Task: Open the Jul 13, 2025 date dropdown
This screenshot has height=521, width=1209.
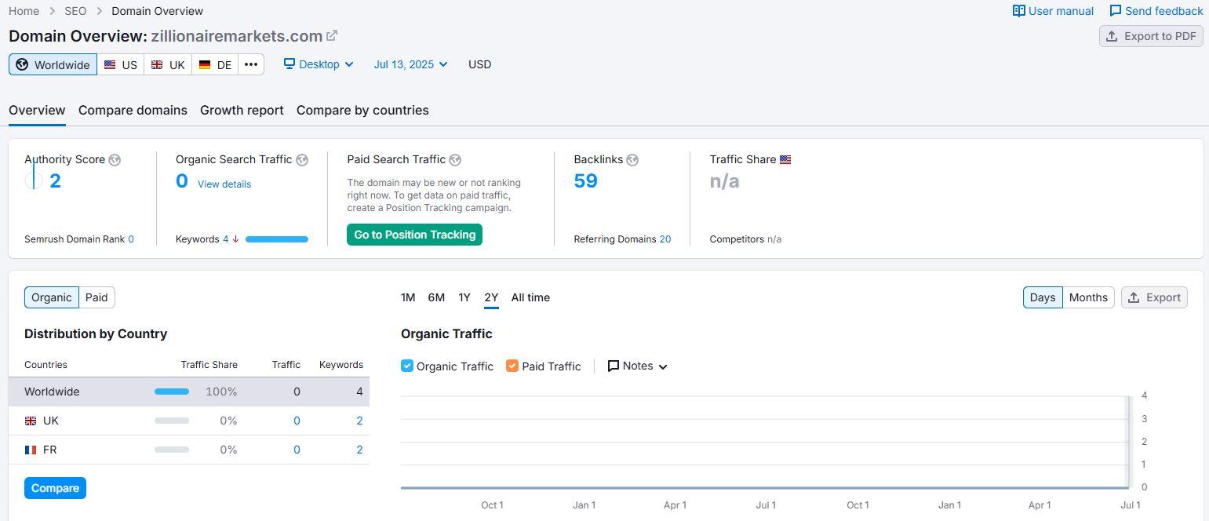Action: 411,64
